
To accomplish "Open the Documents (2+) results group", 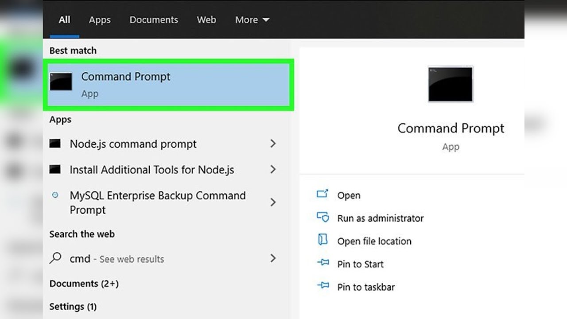I will tap(84, 284).
